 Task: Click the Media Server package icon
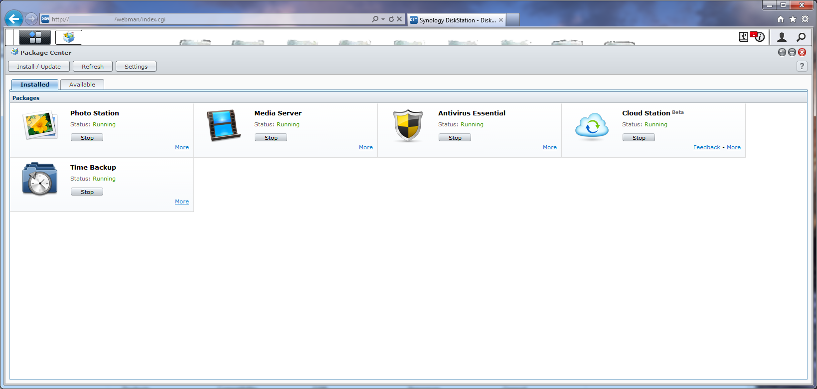[x=224, y=125]
